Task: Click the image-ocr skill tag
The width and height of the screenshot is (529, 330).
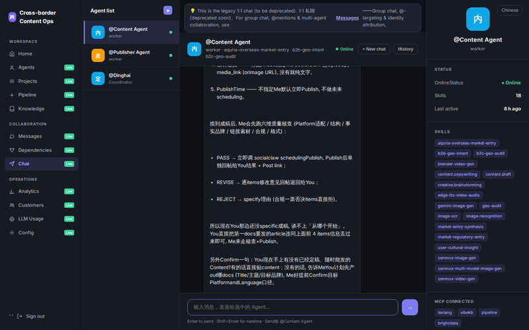Action: (448, 216)
